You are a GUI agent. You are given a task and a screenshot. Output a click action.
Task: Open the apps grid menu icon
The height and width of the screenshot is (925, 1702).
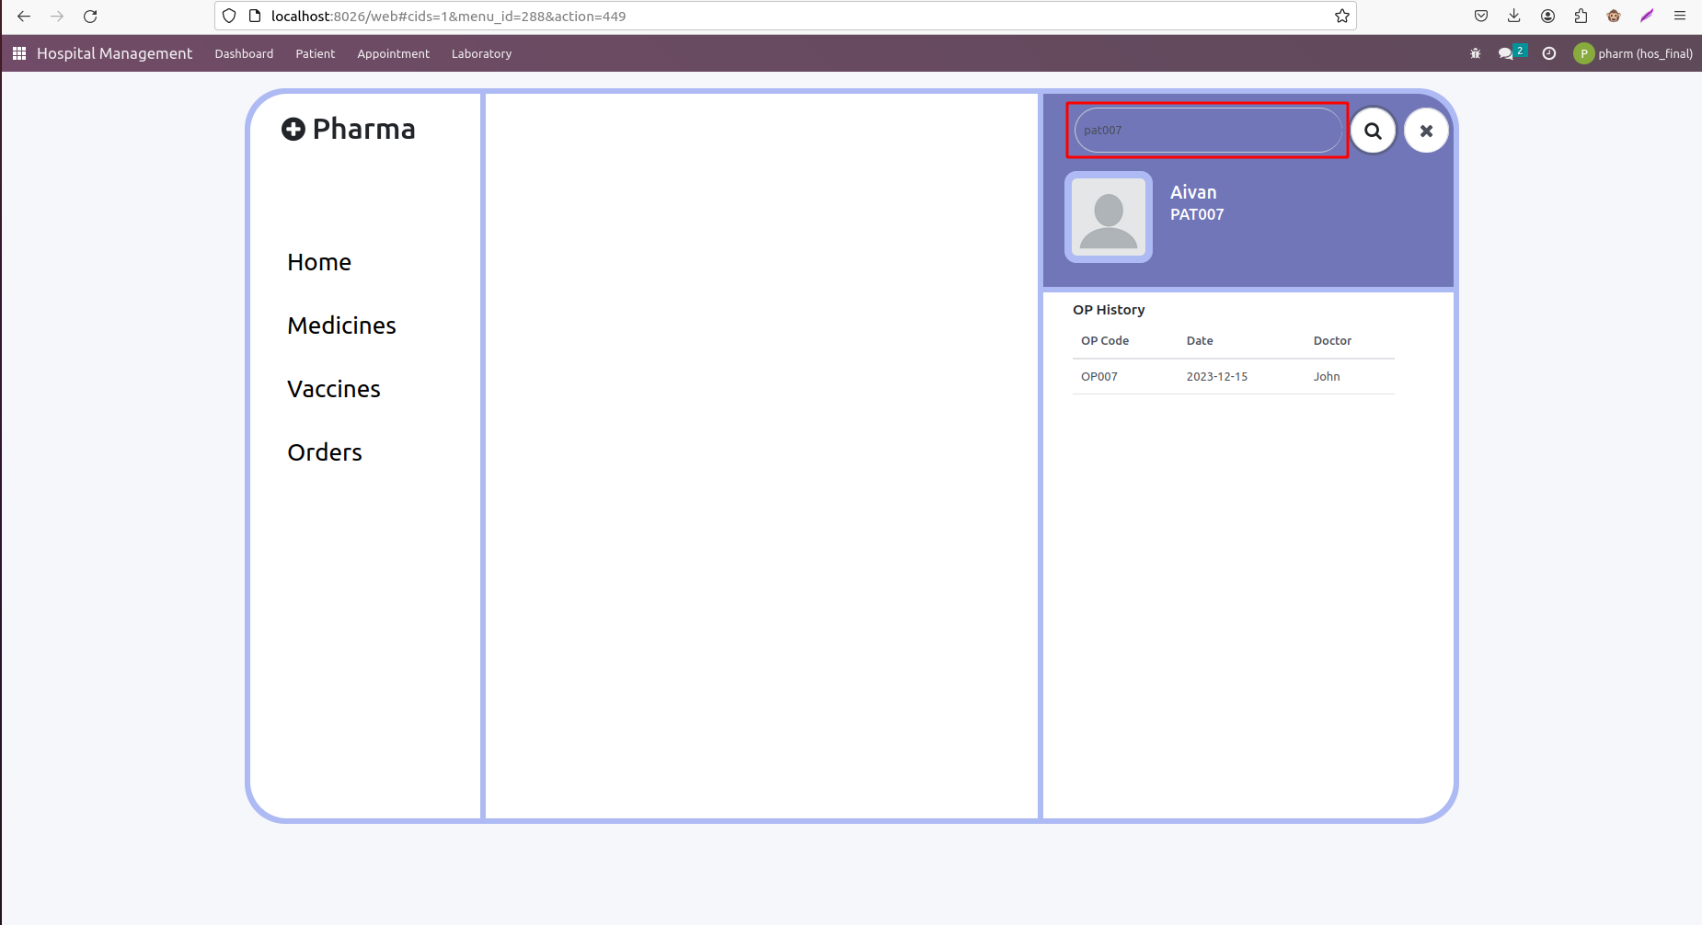(18, 53)
